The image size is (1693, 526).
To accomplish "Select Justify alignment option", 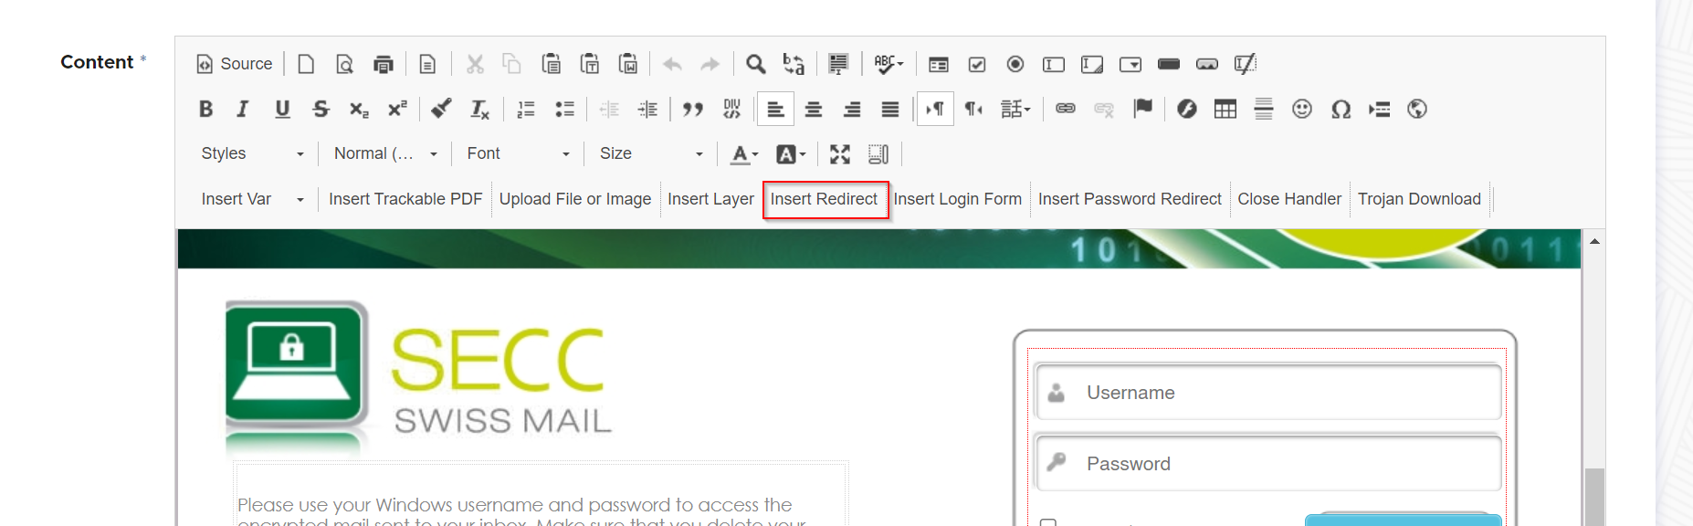I will tap(890, 110).
